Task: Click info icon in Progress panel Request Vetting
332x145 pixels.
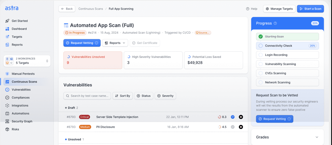Action: coord(289,119)
